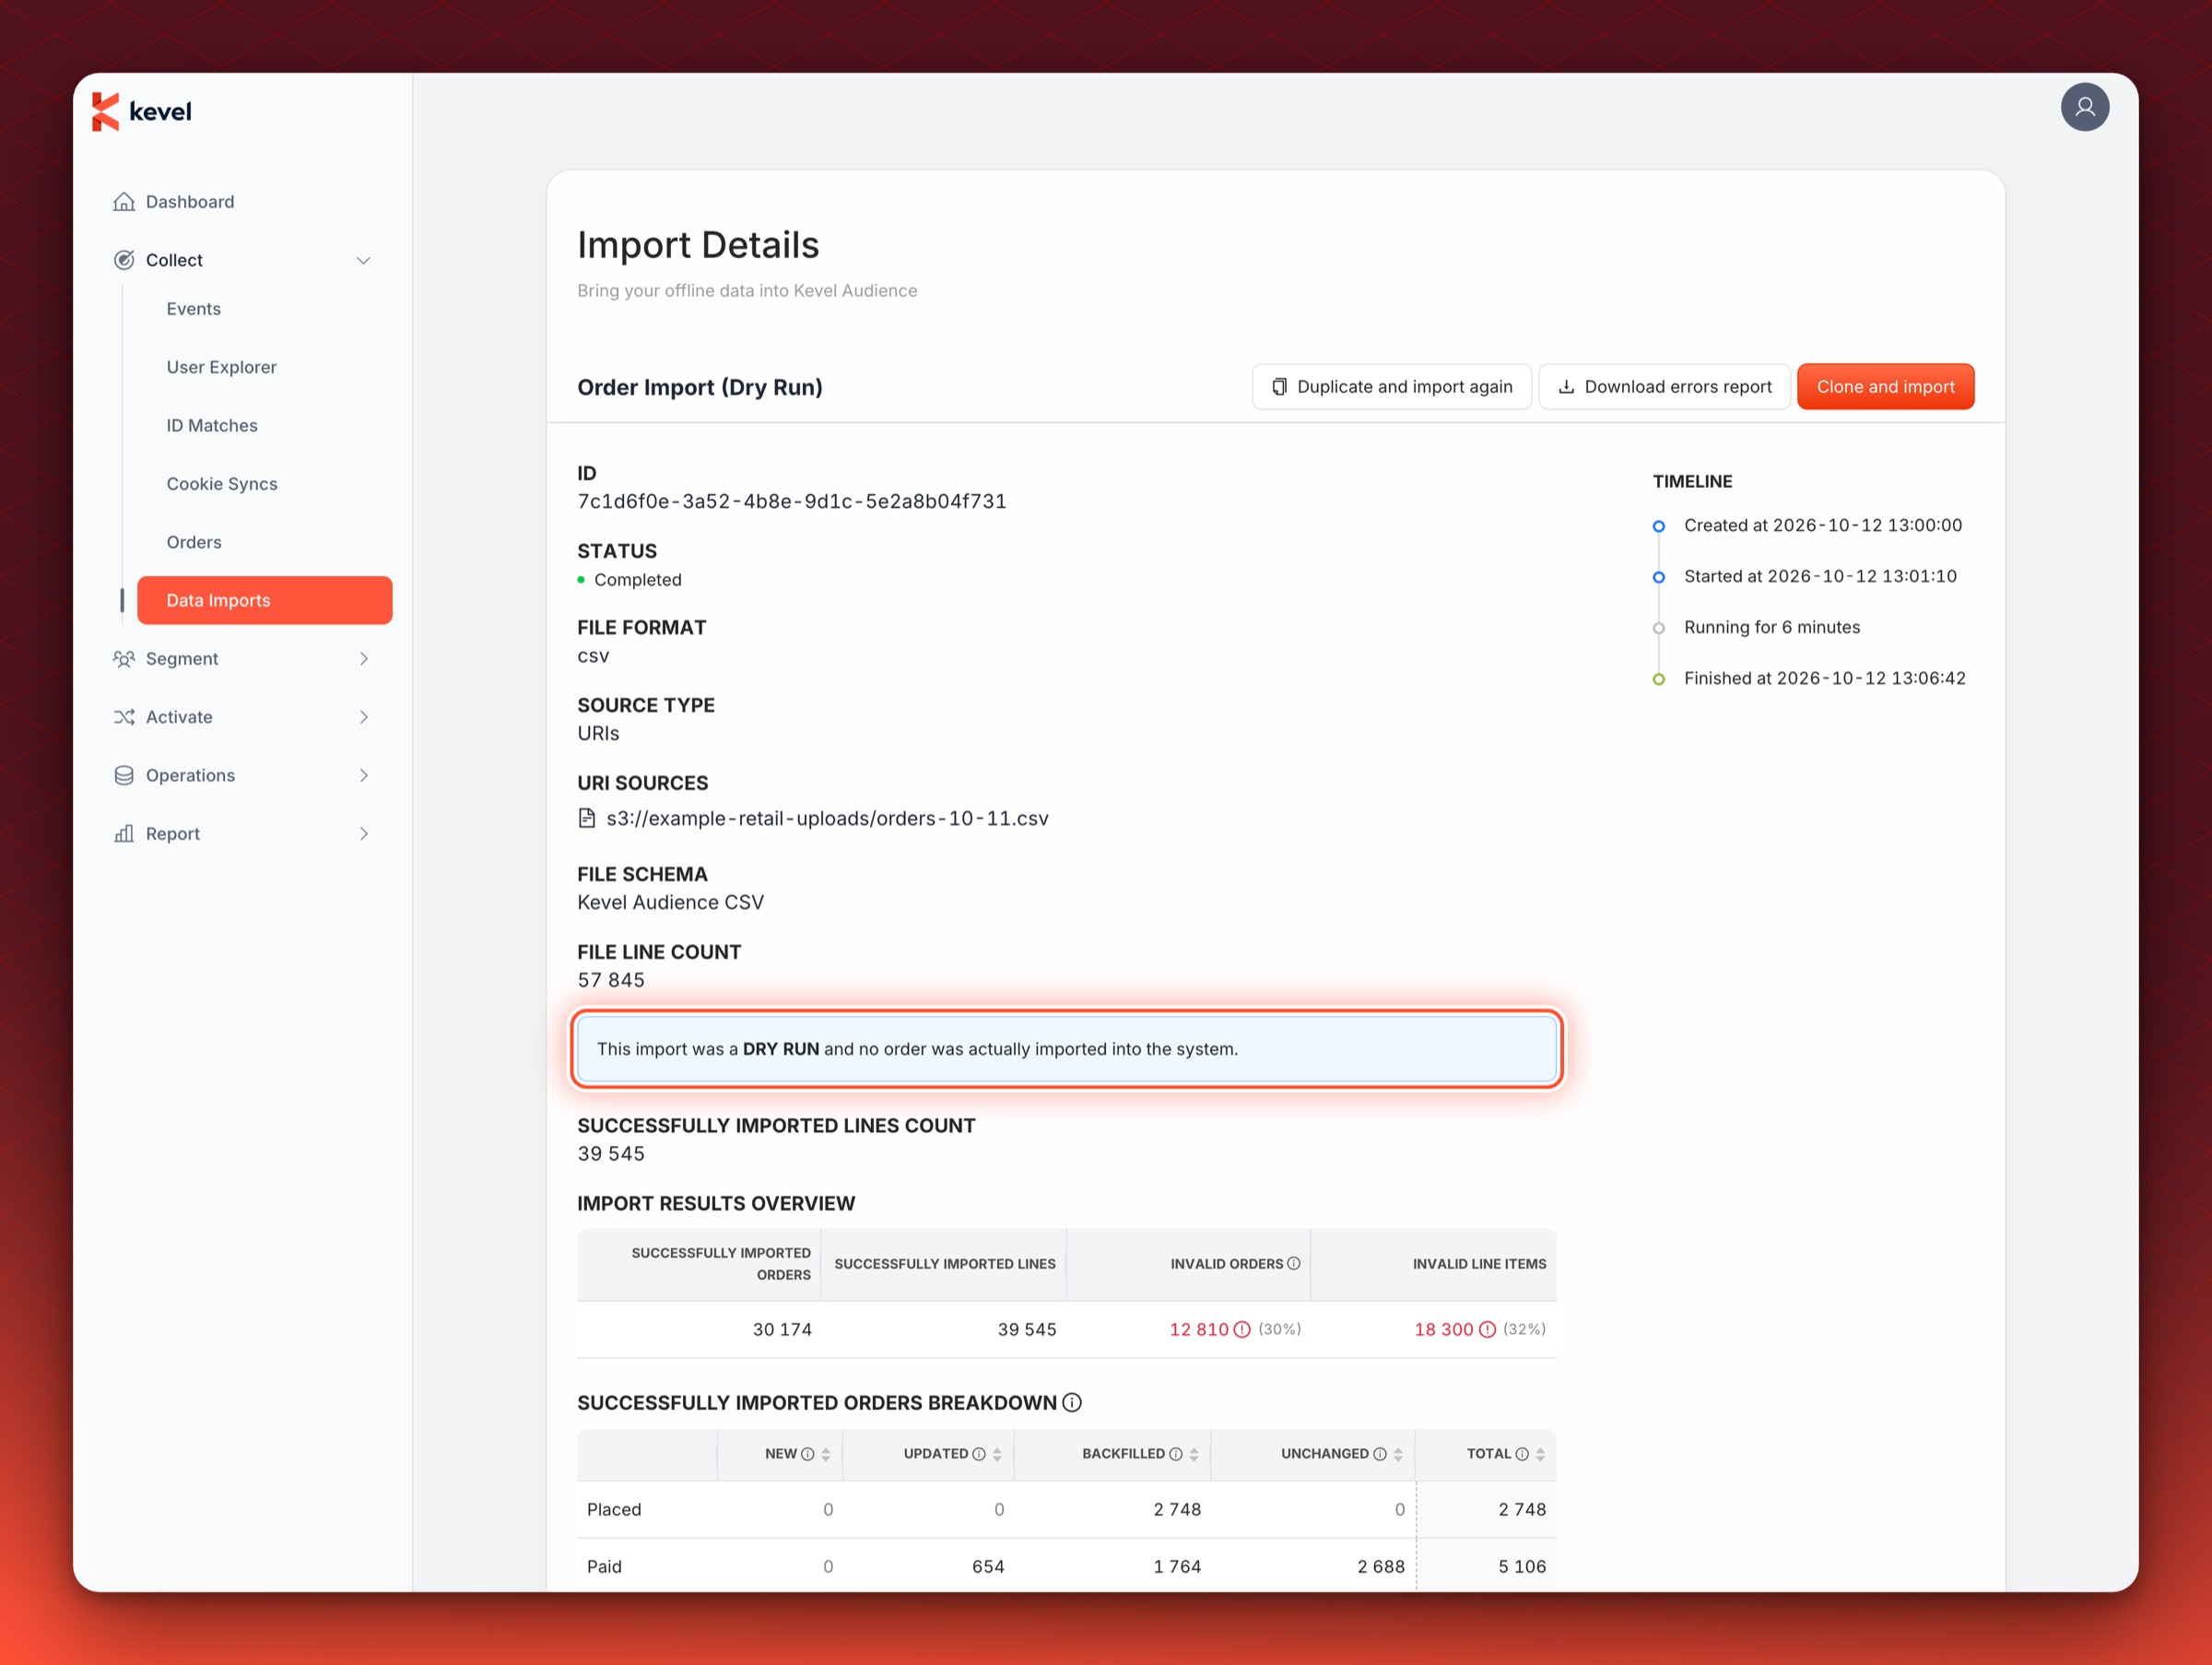The image size is (2212, 1665).
Task: Click the Operations database icon
Action: (124, 775)
